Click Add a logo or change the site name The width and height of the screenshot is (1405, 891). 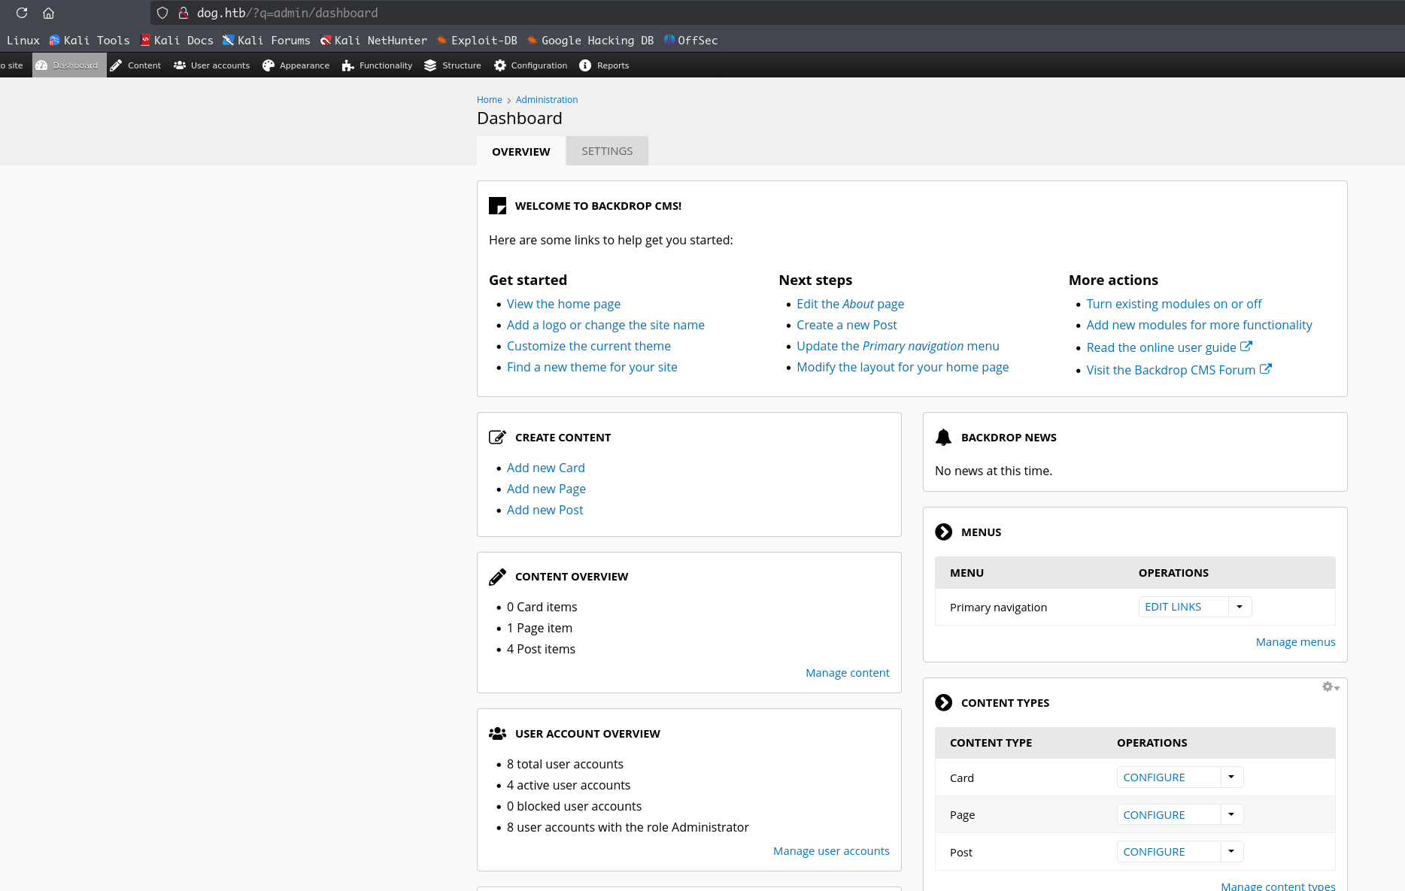point(605,325)
